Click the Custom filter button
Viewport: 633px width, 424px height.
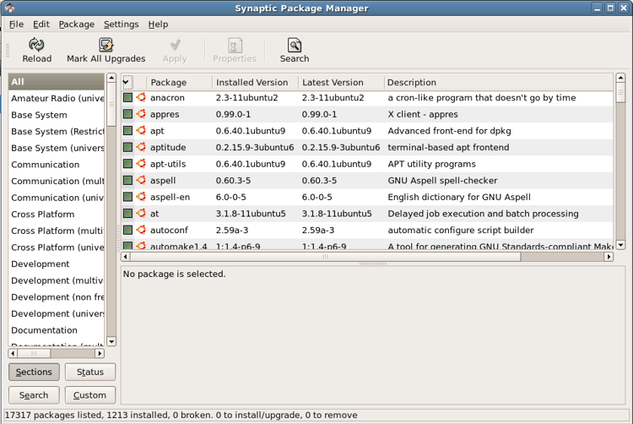pyautogui.click(x=90, y=395)
